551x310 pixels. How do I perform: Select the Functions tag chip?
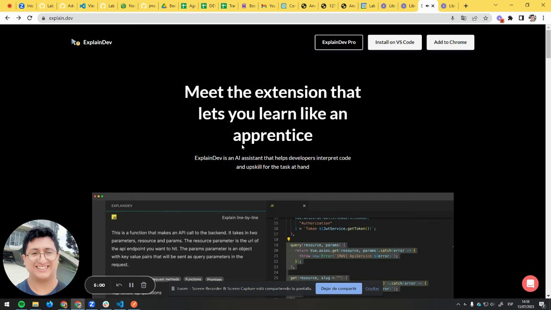click(x=193, y=279)
